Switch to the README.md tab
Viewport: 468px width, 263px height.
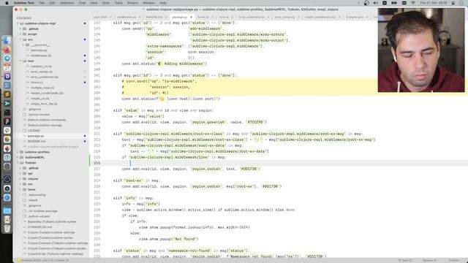click(x=154, y=17)
